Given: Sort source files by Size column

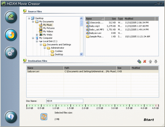Looking at the screenshot, I should pos(110,19).
